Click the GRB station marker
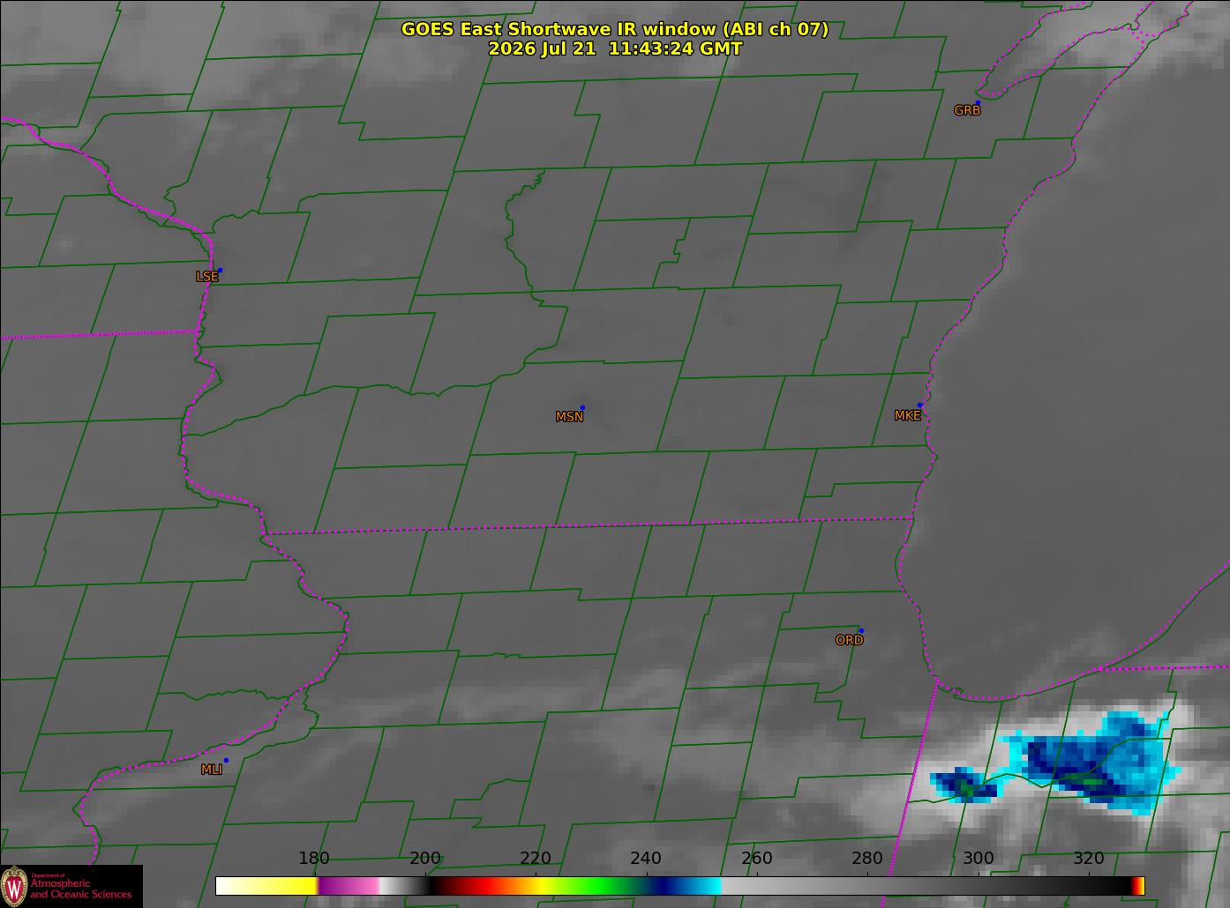 [x=978, y=103]
